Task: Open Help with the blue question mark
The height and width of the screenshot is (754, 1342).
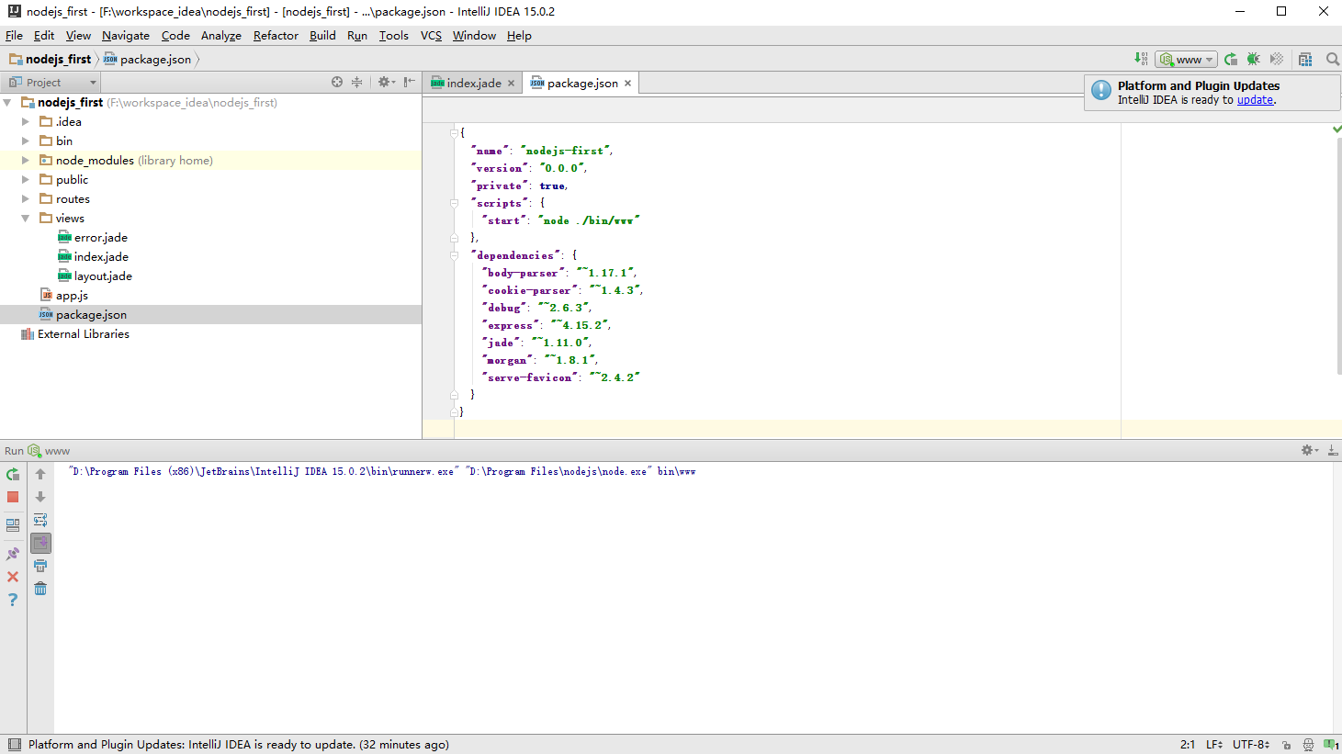Action: (13, 600)
